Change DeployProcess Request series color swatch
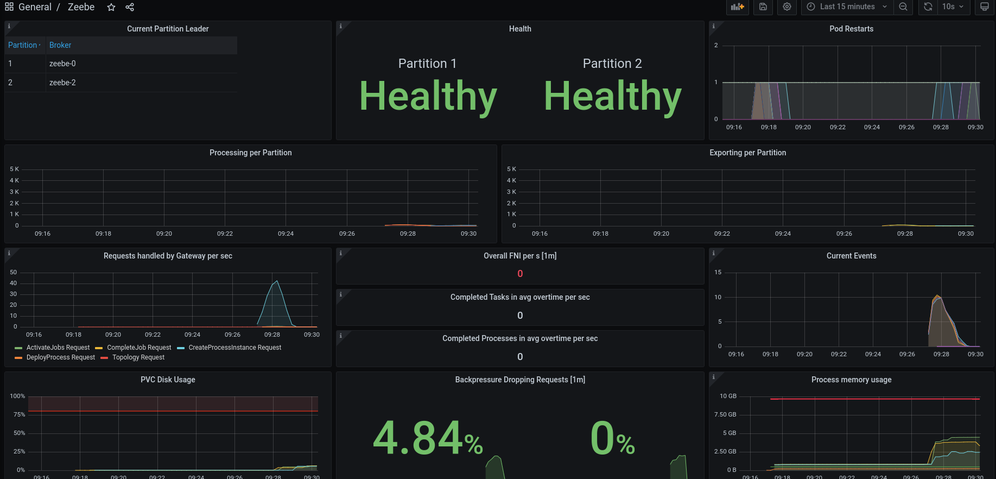Image resolution: width=996 pixels, height=479 pixels. tap(18, 358)
